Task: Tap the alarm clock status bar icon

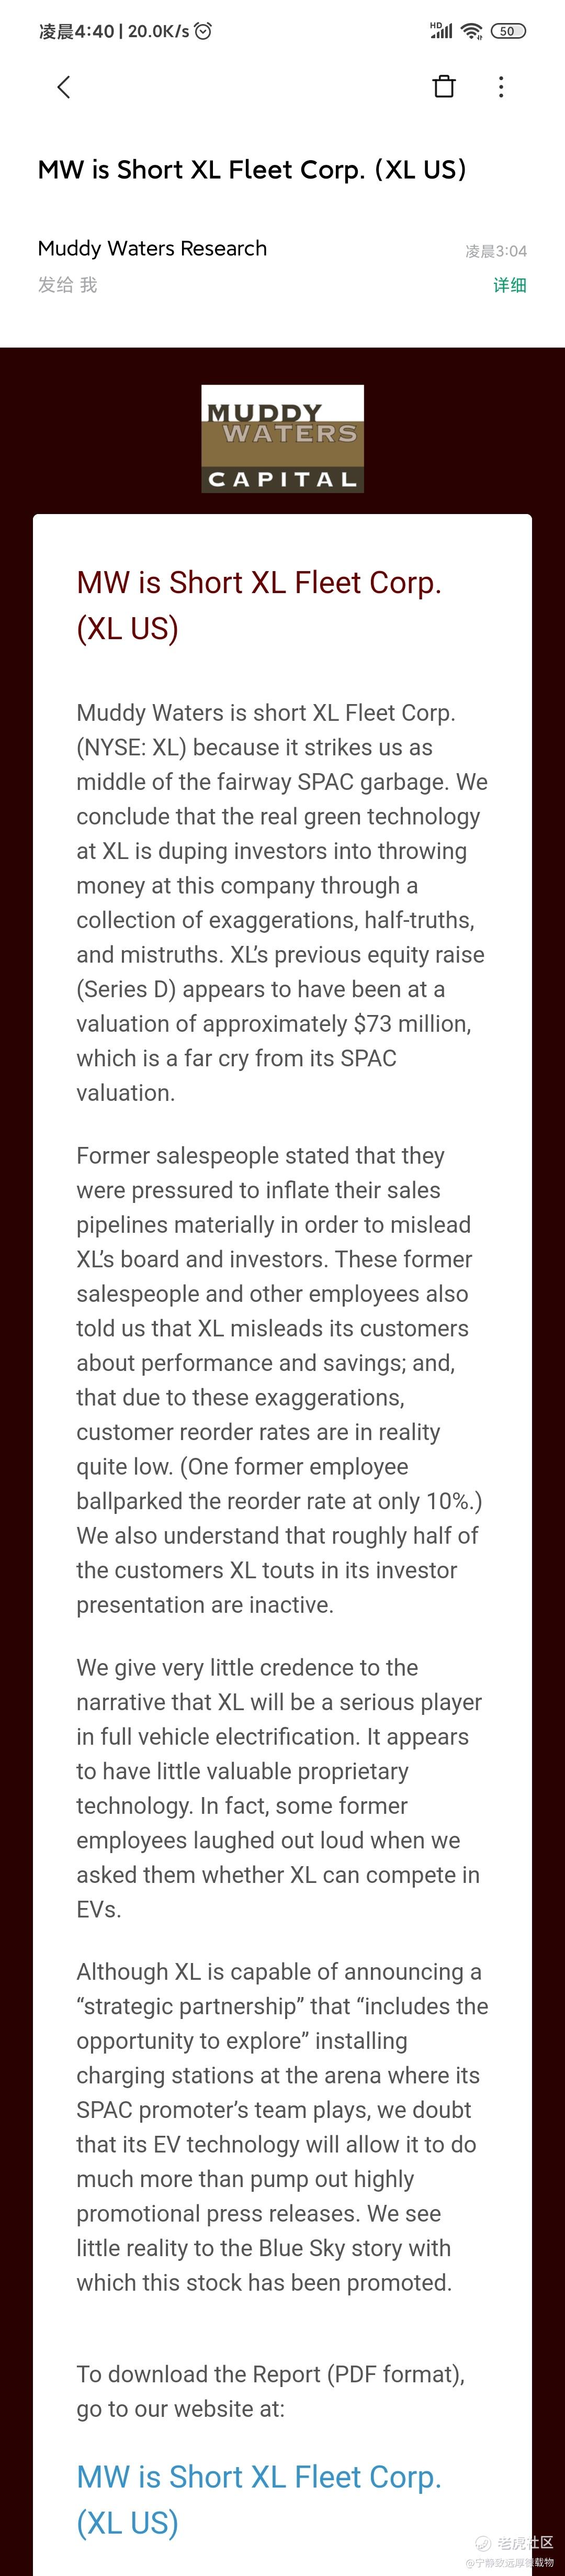Action: point(203,31)
